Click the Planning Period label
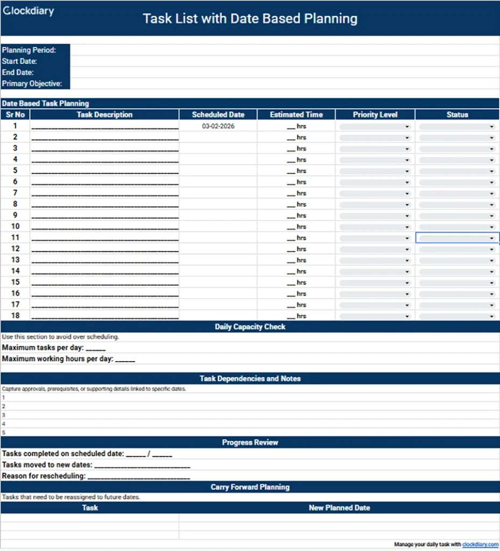Image resolution: width=500 pixels, height=551 pixels. [x=29, y=50]
